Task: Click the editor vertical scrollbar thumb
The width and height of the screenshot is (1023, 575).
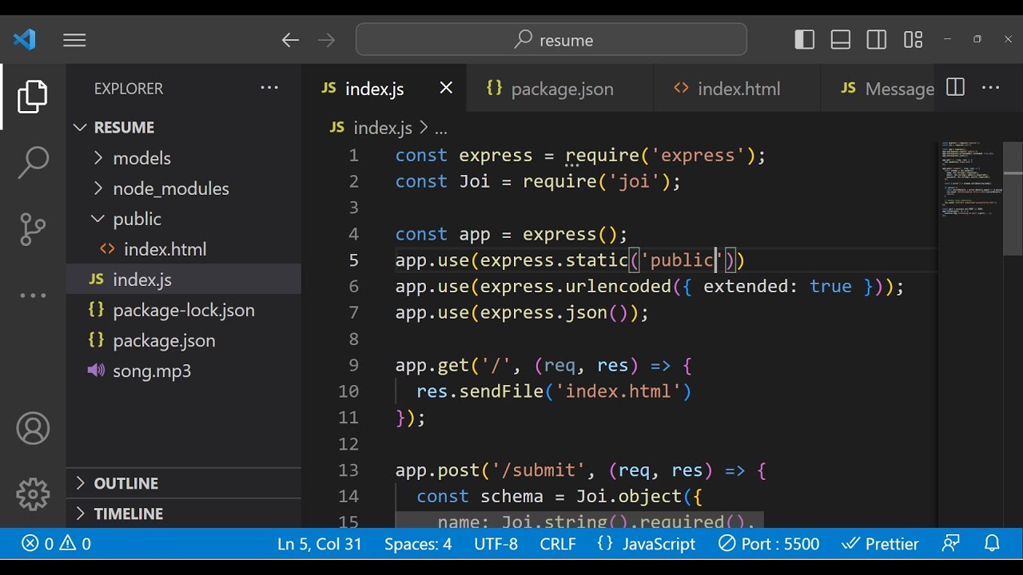Action: pos(1013,200)
